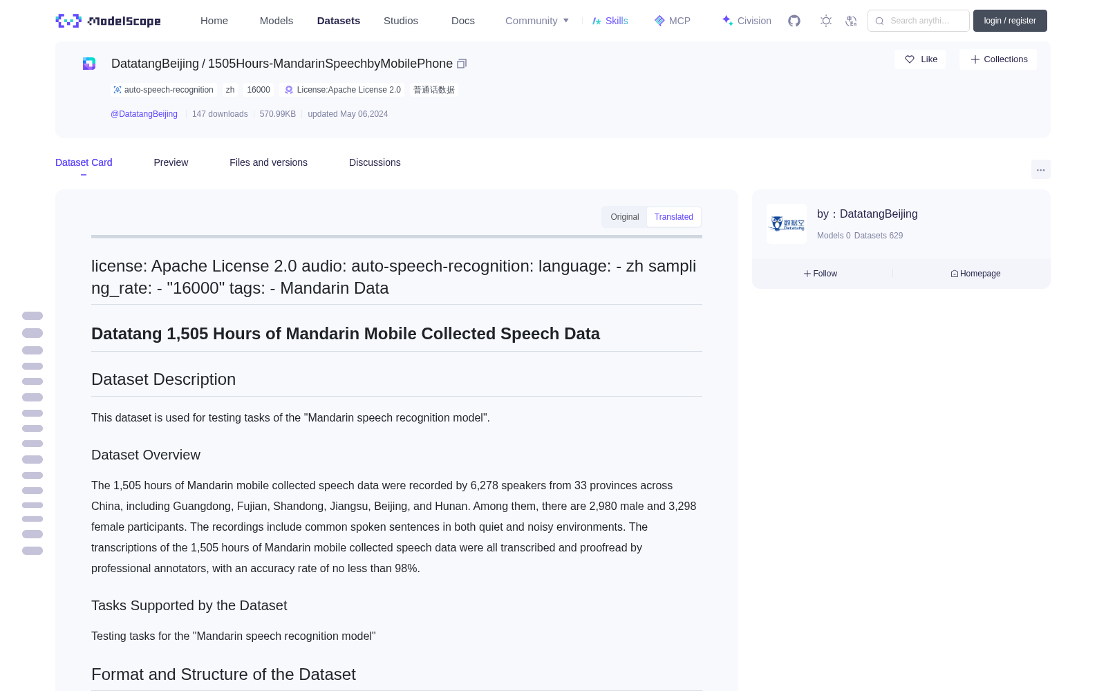Click the Collections button
This screenshot has width=1106, height=691.
click(998, 59)
